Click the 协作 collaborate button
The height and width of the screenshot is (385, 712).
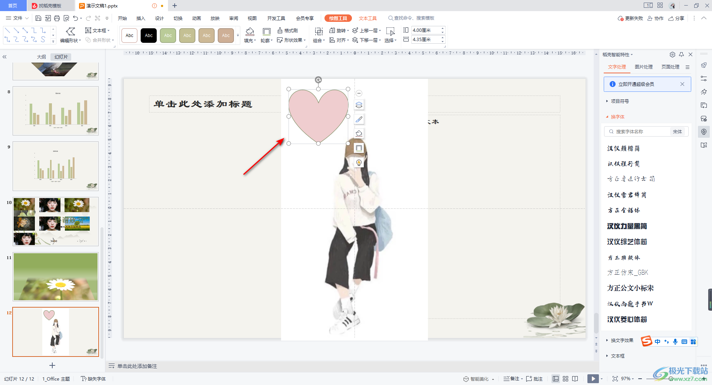(x=656, y=18)
